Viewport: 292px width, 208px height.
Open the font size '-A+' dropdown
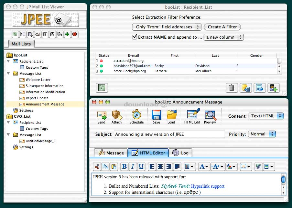tap(217, 167)
